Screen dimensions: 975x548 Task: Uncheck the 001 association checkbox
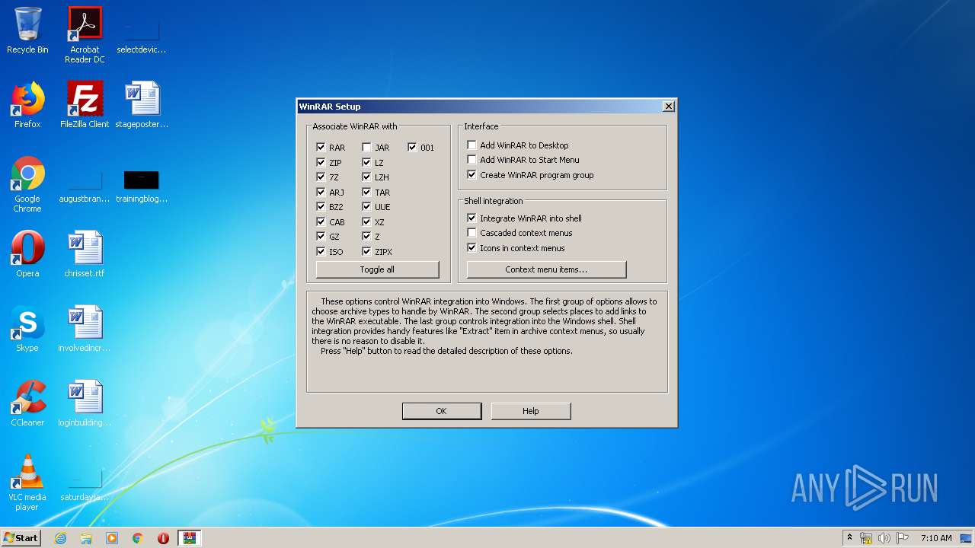pos(412,148)
